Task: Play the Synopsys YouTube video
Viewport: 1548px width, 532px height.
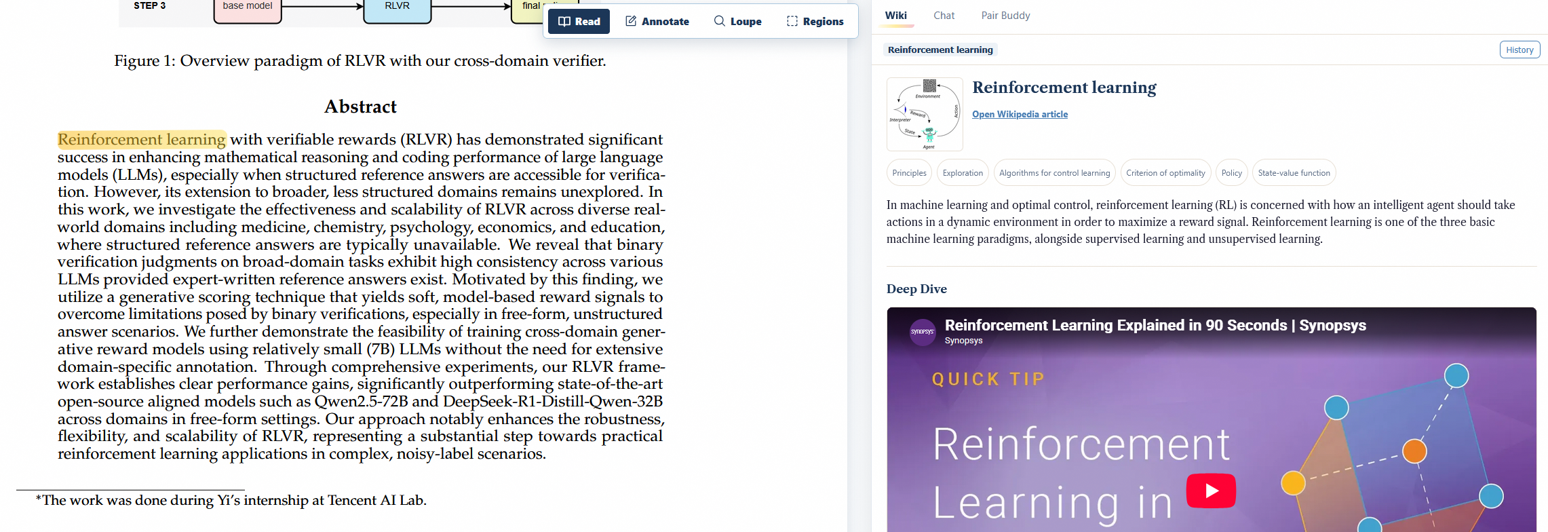Action: pyautogui.click(x=1211, y=491)
